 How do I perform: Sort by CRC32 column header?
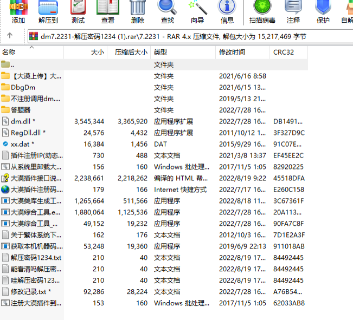289,53
